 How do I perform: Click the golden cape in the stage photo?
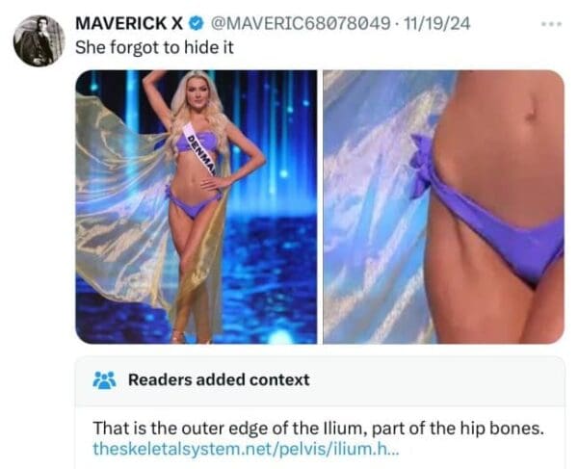[121, 206]
